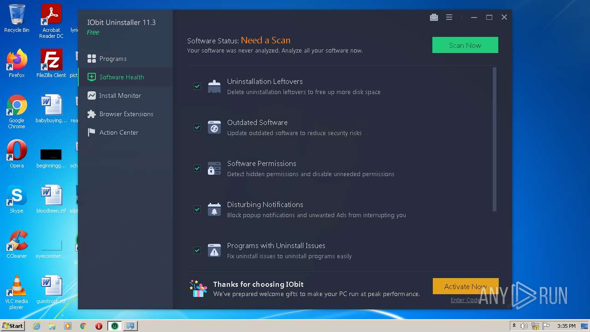Click the Programs with Uninstall Issues warning icon

(x=214, y=250)
